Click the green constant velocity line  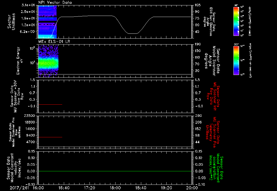coord(115,171)
